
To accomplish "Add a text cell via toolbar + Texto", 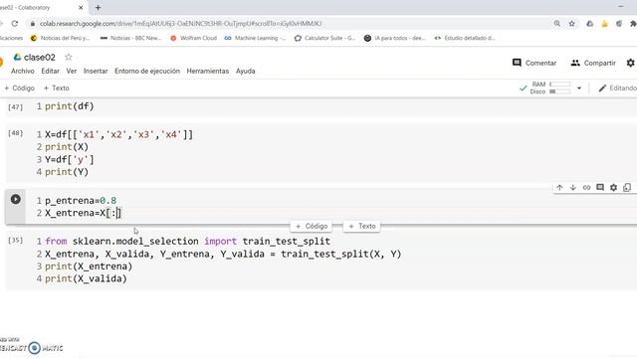I will click(x=56, y=88).
